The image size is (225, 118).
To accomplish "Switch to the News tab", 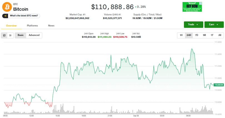I will (51, 26).
